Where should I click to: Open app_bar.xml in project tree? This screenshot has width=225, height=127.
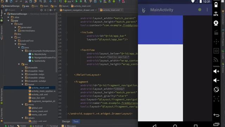pos(37,98)
